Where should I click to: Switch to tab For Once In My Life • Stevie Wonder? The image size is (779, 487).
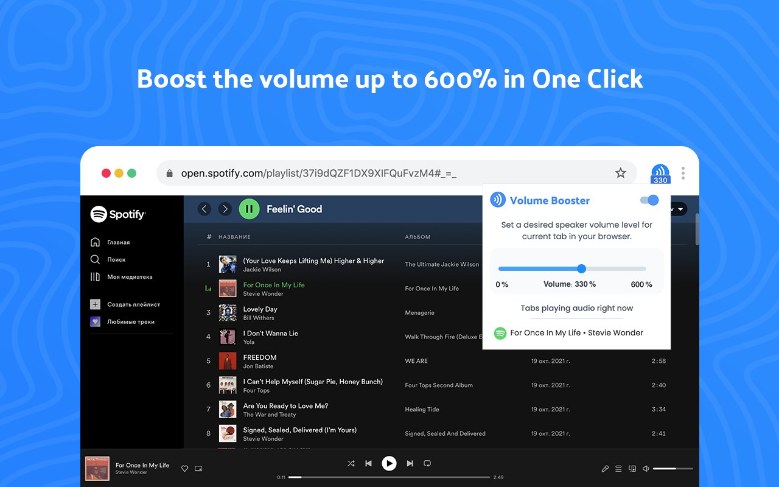[x=576, y=333]
